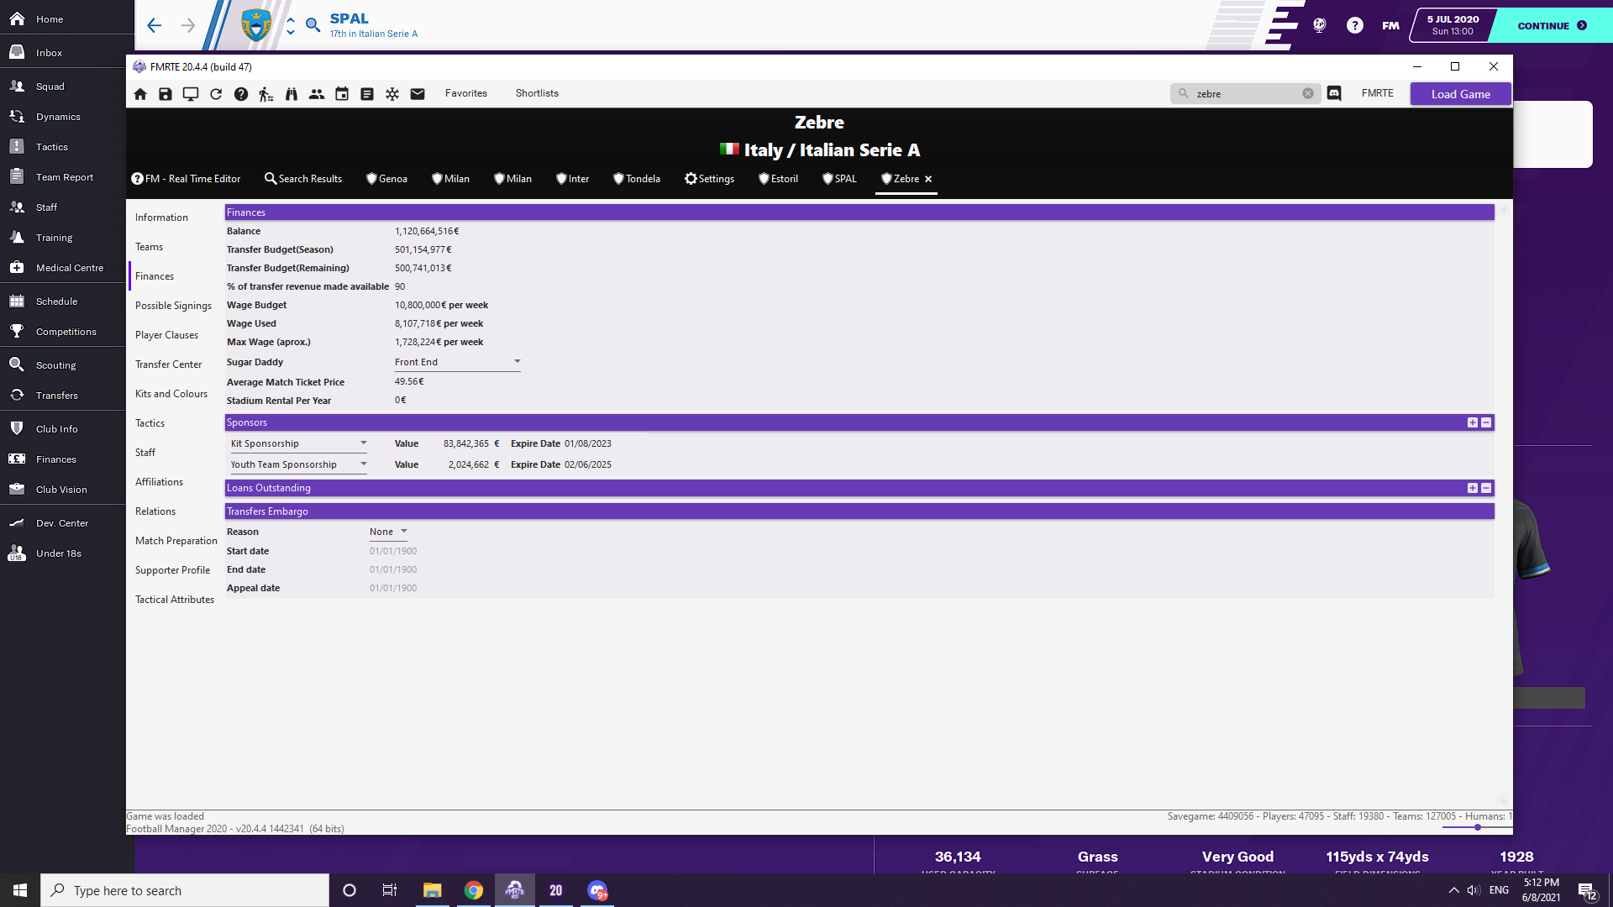Click the FMRTE home toolbar icon
The height and width of the screenshot is (907, 1613).
coord(140,94)
